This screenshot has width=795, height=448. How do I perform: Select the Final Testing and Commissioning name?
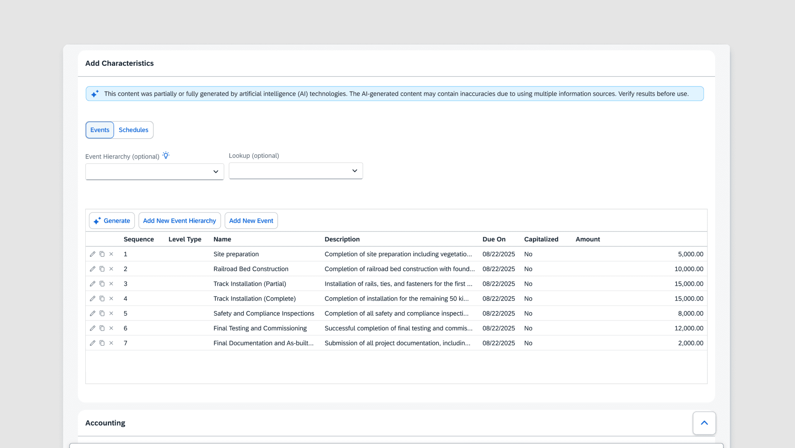260,328
